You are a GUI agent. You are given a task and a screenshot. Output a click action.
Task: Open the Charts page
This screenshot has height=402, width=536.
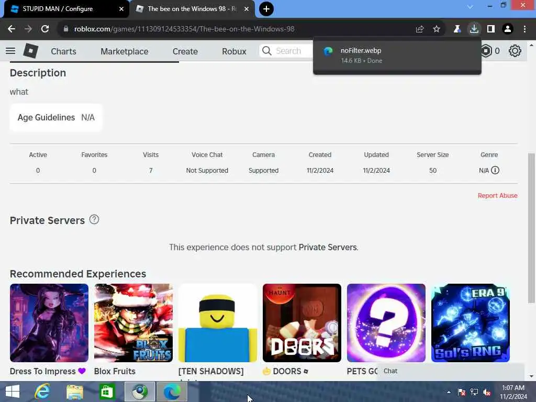tap(63, 51)
